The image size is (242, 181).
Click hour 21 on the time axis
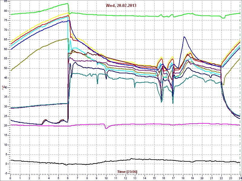pyautogui.click(x=212, y=177)
